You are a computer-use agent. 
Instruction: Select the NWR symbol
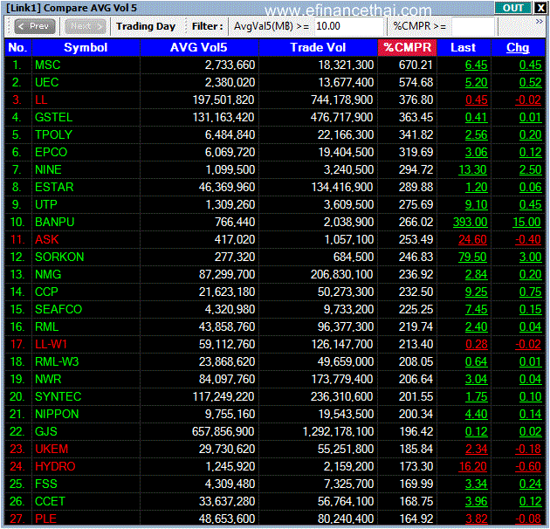pos(48,379)
